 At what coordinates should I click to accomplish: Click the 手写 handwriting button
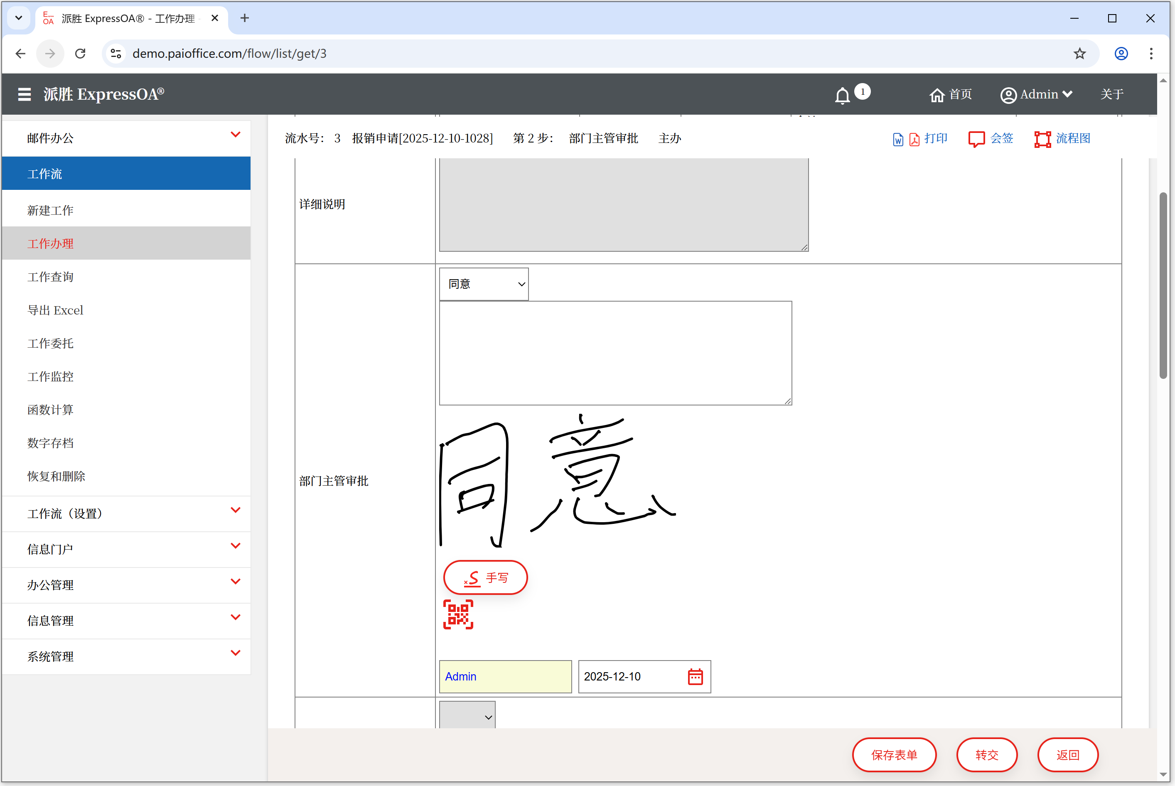coord(485,577)
